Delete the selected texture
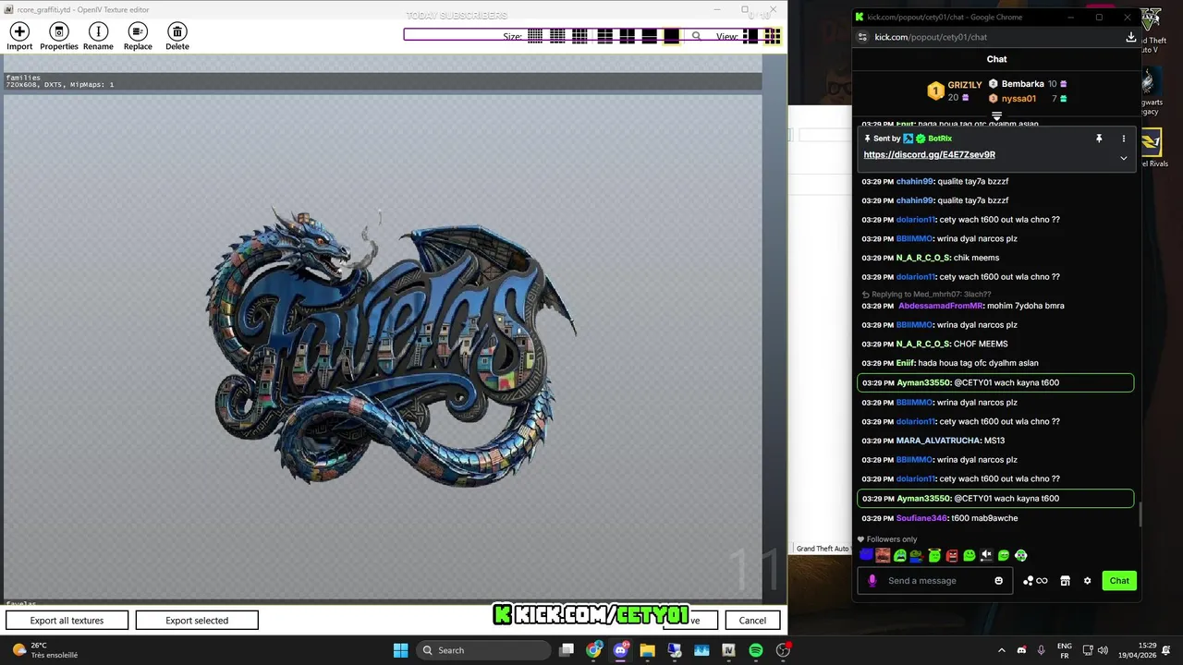 click(x=177, y=37)
